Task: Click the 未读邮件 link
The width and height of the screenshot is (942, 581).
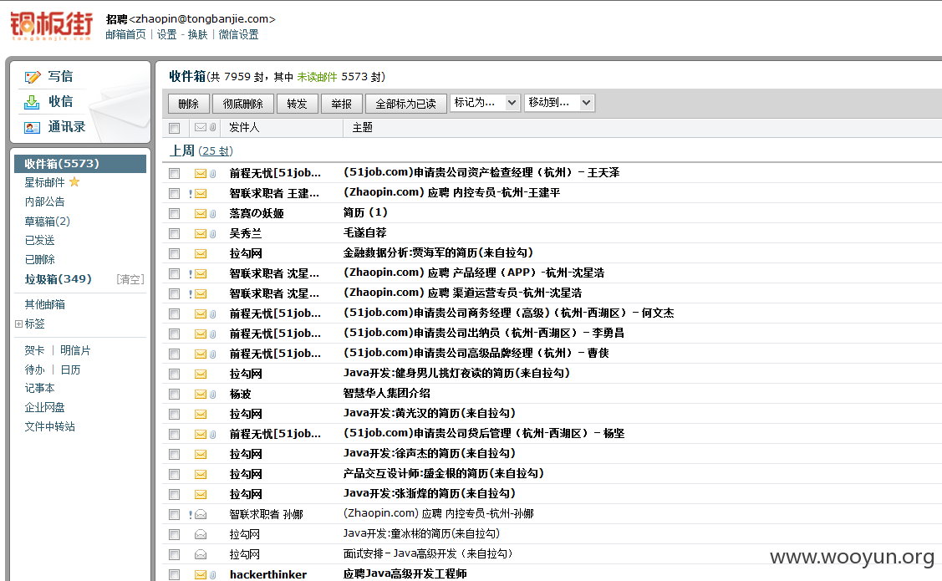Action: tap(318, 77)
